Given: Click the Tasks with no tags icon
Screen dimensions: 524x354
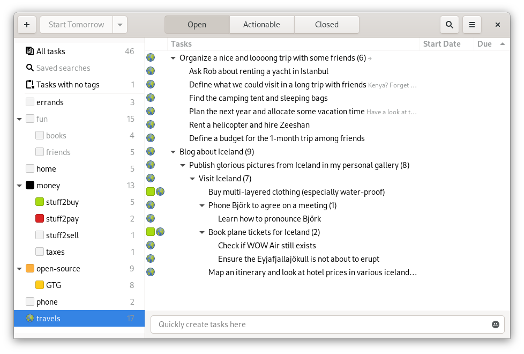Looking at the screenshot, I should [30, 84].
